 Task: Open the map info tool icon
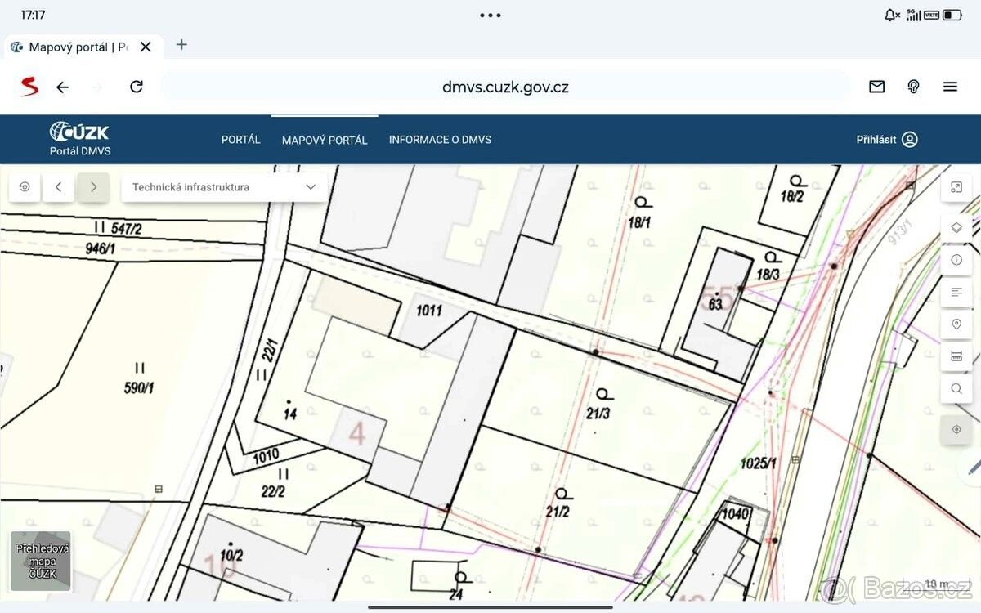click(956, 260)
